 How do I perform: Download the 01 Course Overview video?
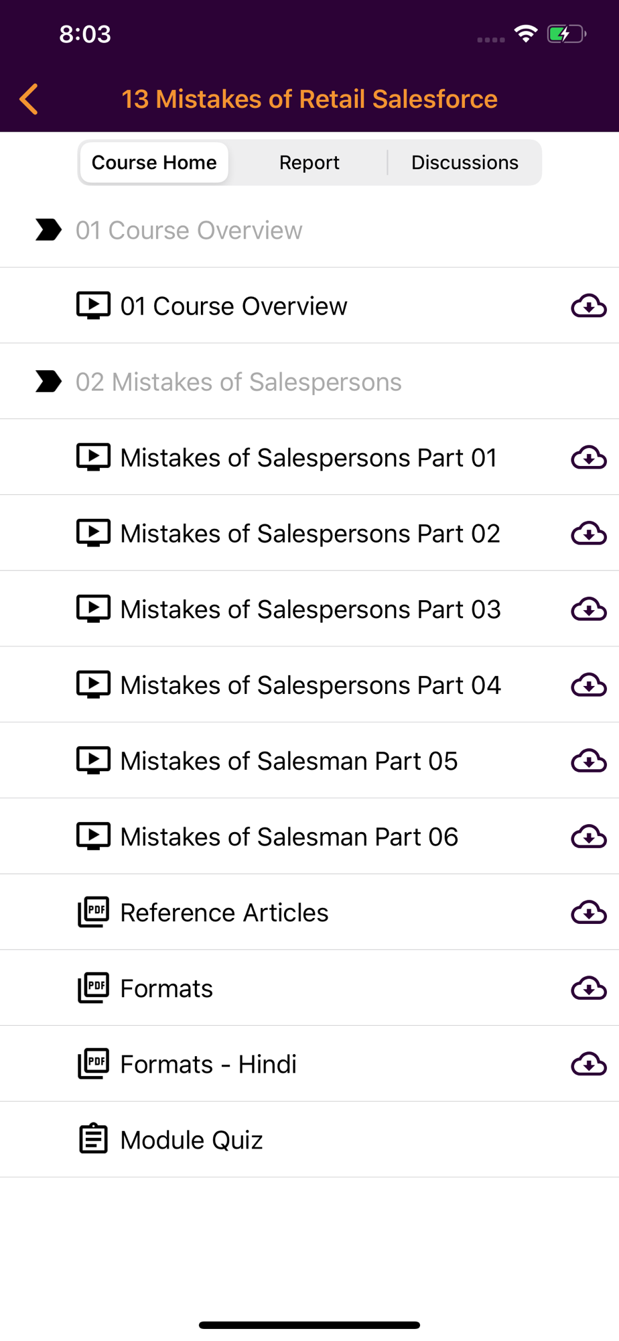(589, 306)
